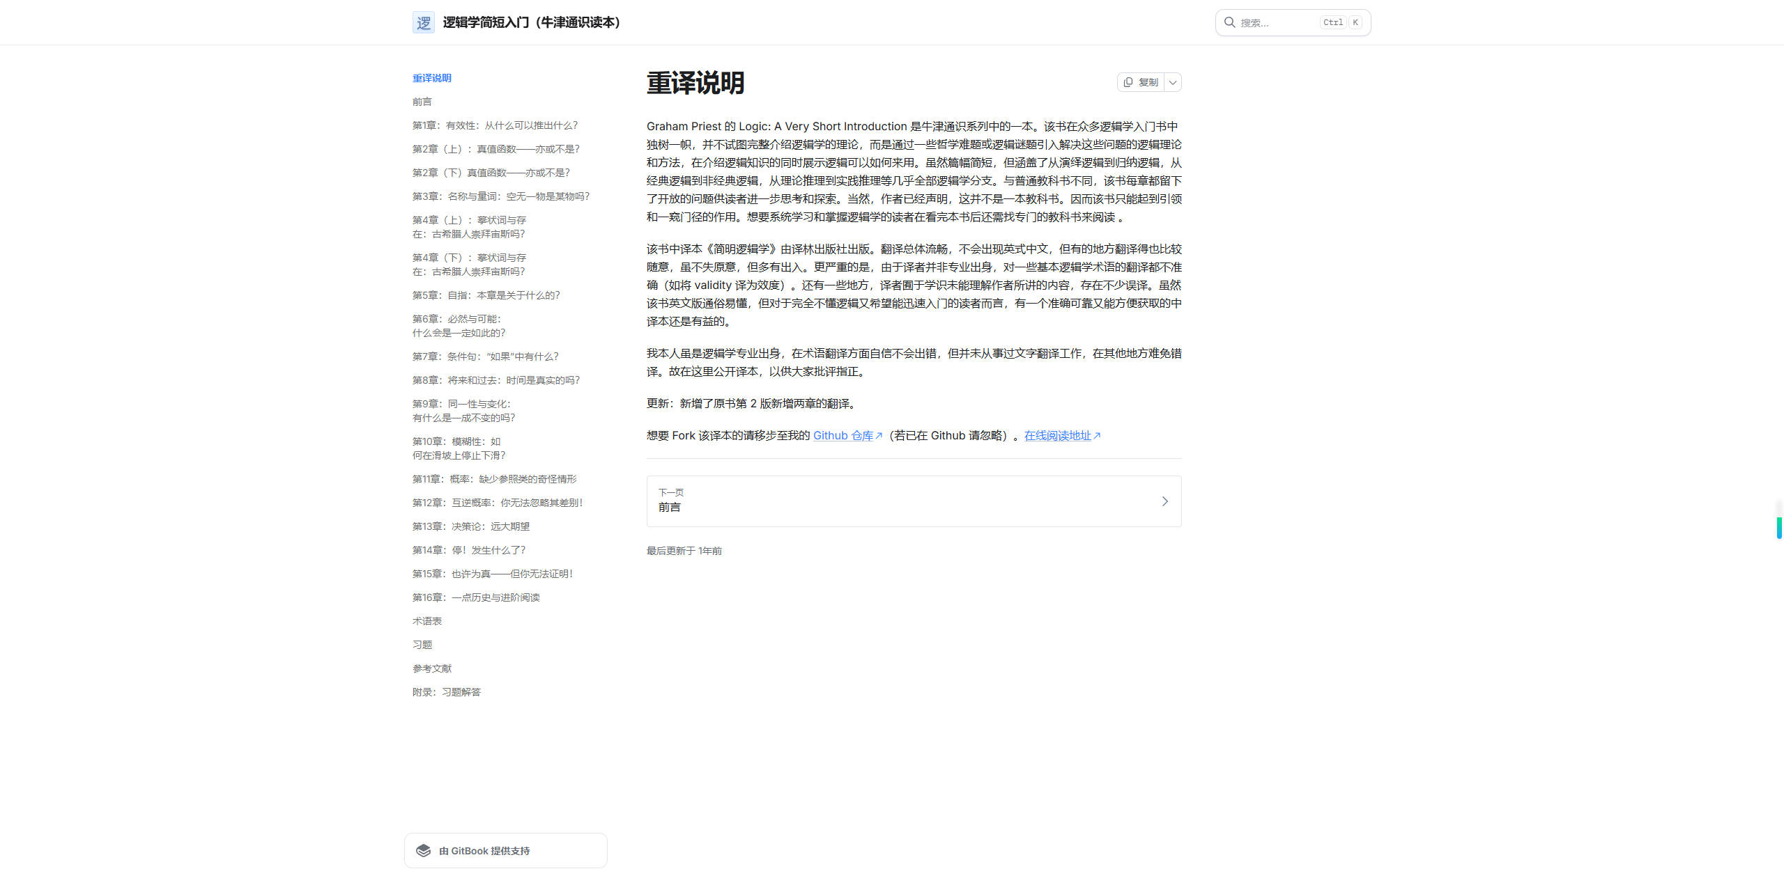Viewport: 1784px width, 885px height.
Task: Open 第2章（上）真值函数 chapter
Action: pos(495,149)
